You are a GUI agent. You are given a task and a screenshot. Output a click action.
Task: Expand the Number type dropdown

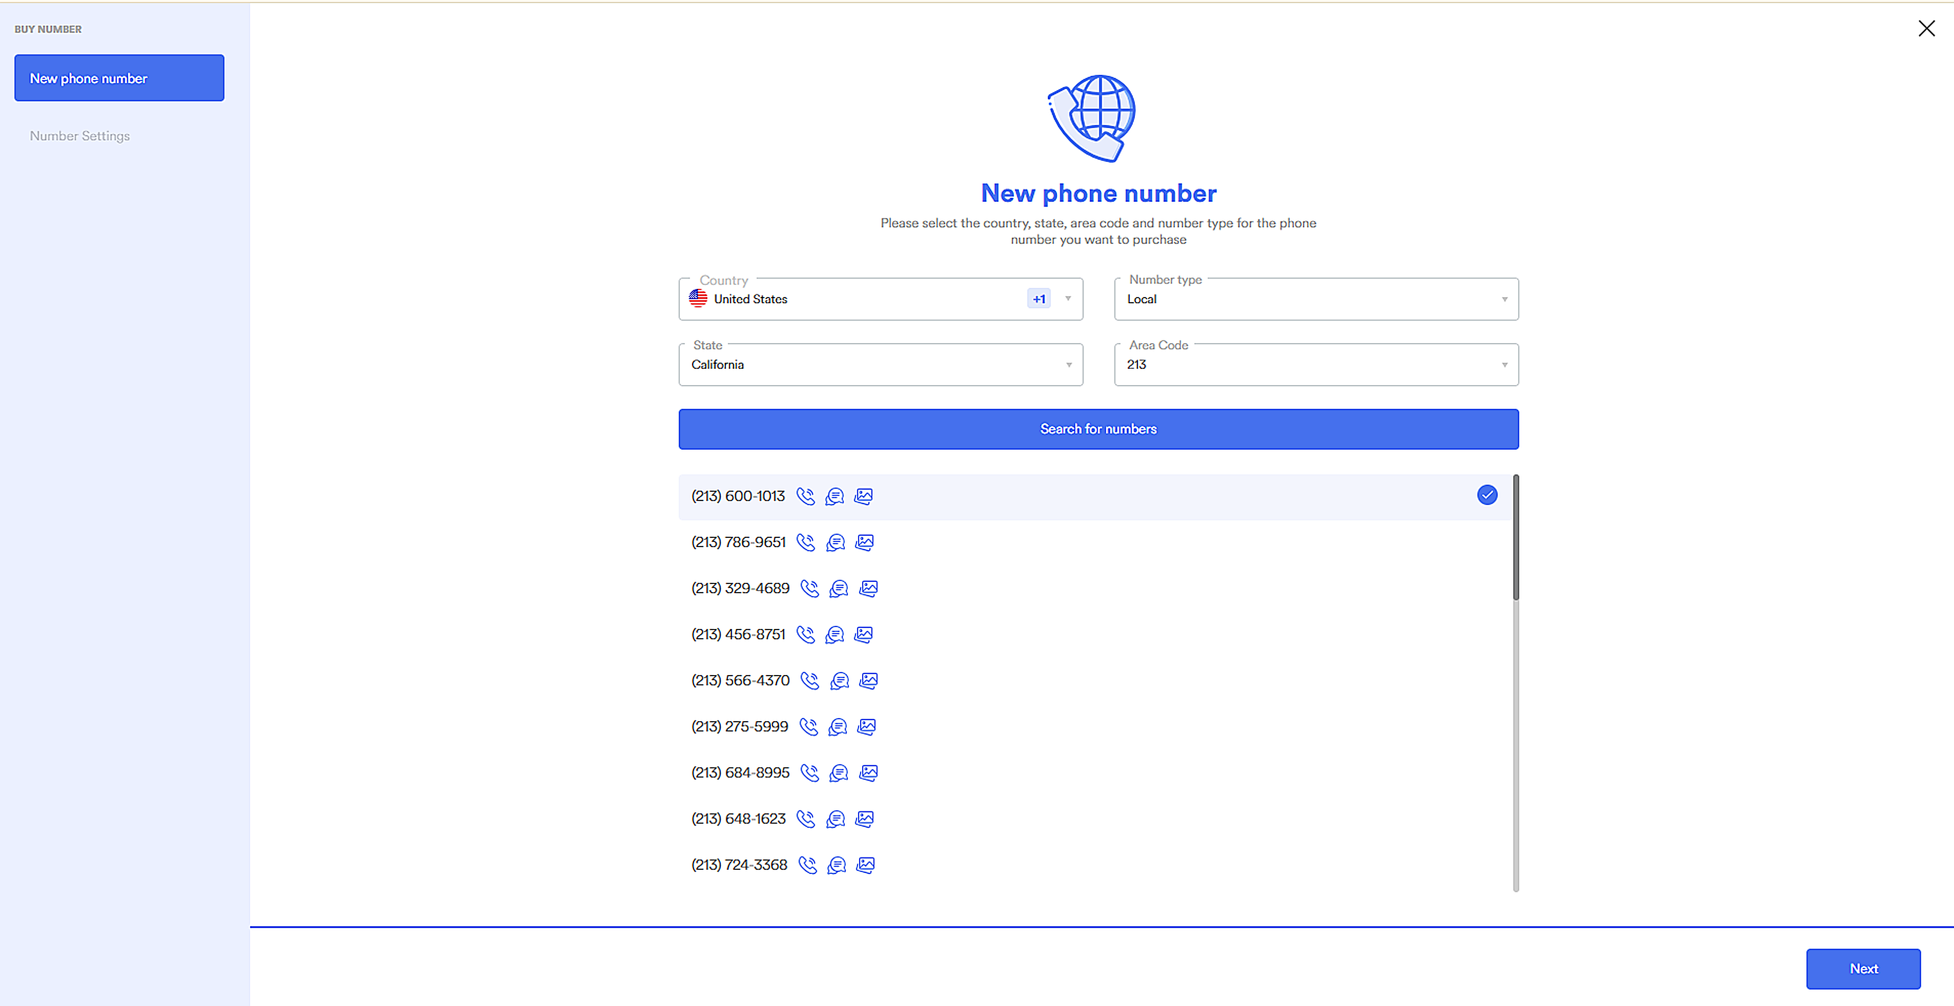(1315, 300)
